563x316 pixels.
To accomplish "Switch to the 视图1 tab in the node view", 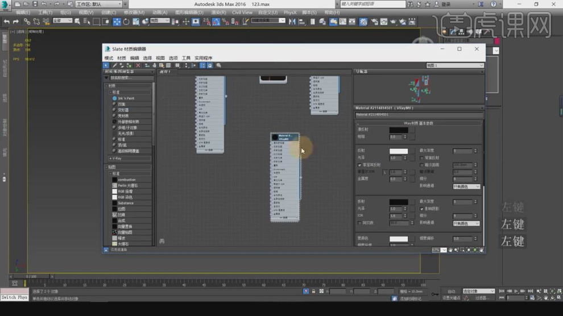I will [x=165, y=72].
